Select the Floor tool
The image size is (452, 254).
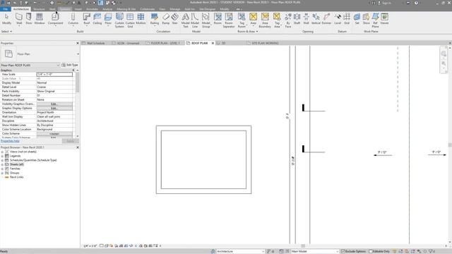pos(108,19)
